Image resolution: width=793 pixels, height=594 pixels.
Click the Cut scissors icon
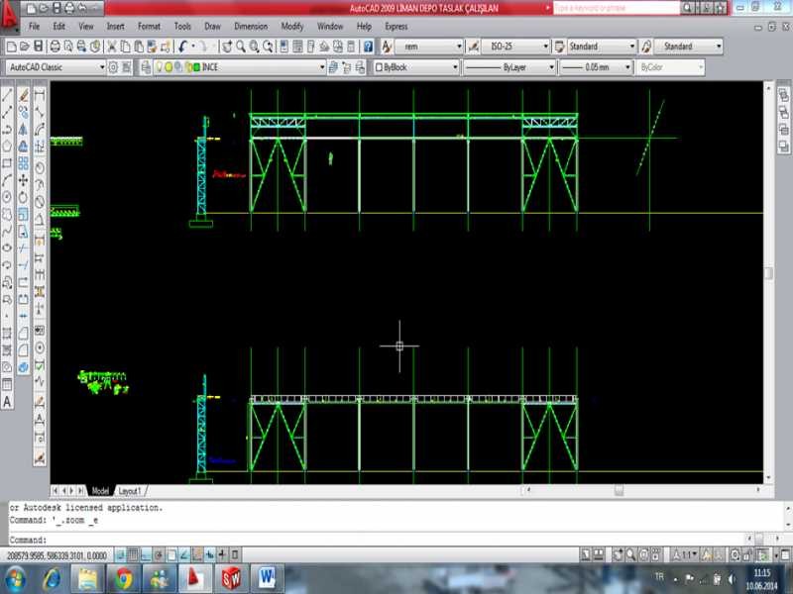(x=112, y=47)
